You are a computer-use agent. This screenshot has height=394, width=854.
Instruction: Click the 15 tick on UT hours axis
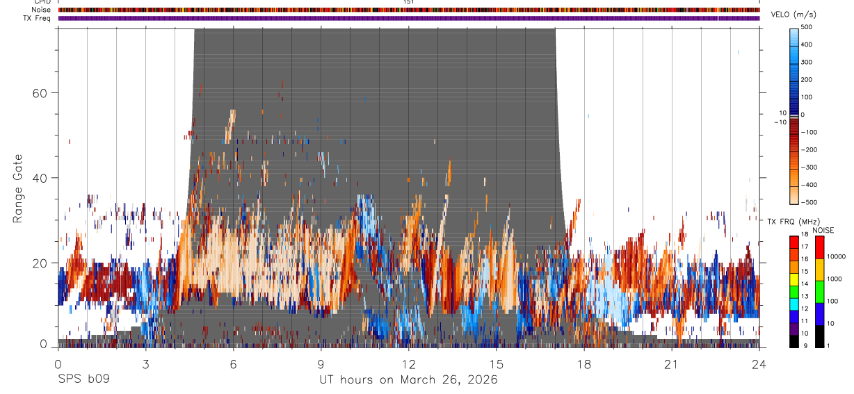[x=496, y=364]
